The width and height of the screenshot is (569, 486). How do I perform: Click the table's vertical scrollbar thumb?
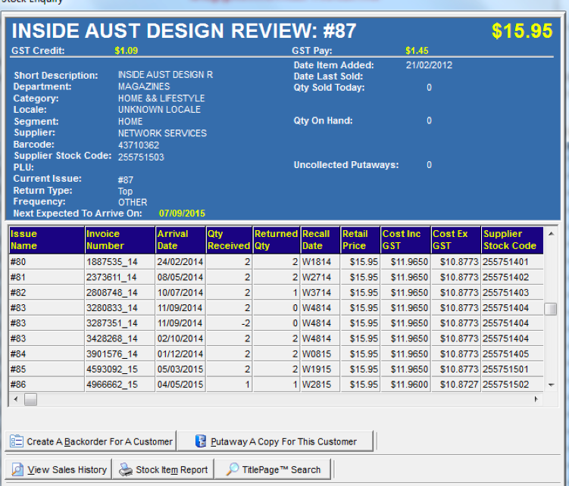click(551, 309)
